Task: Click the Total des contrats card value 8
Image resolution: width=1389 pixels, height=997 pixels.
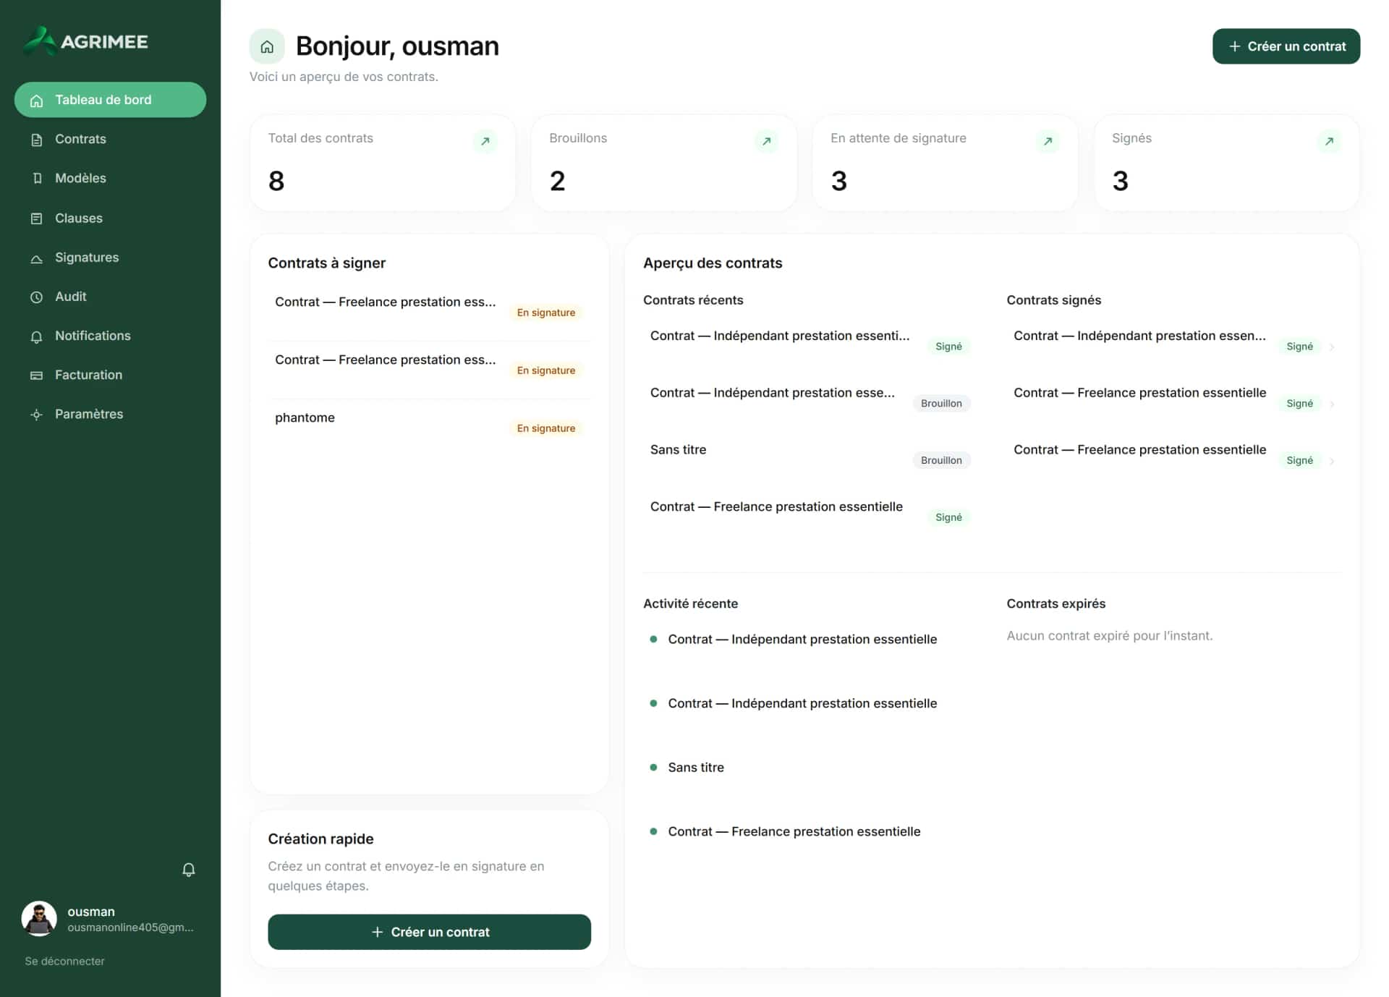Action: tap(276, 181)
